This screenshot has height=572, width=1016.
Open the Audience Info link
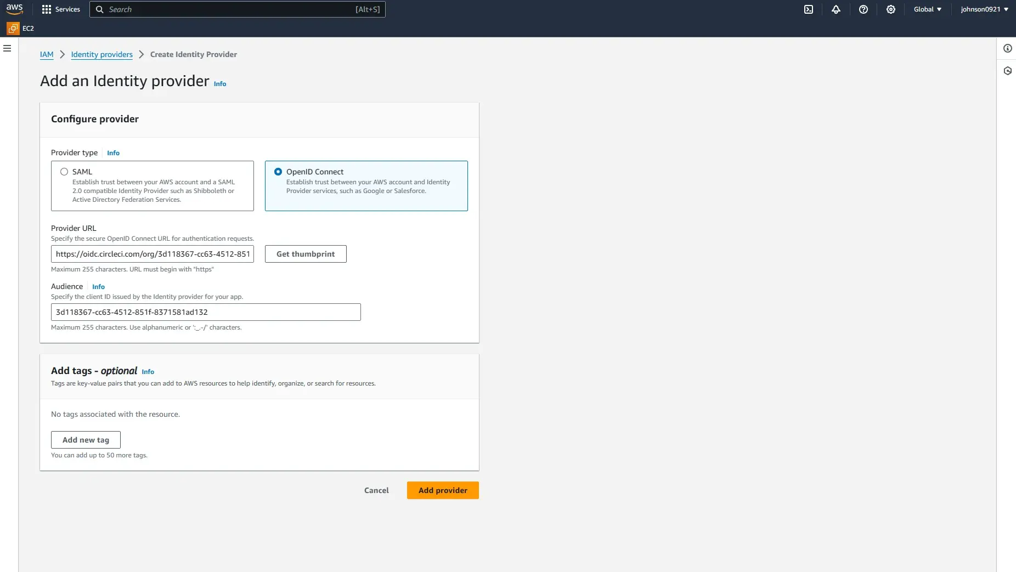point(98,286)
